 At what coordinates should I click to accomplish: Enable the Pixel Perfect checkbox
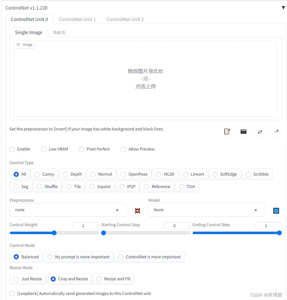coord(82,149)
